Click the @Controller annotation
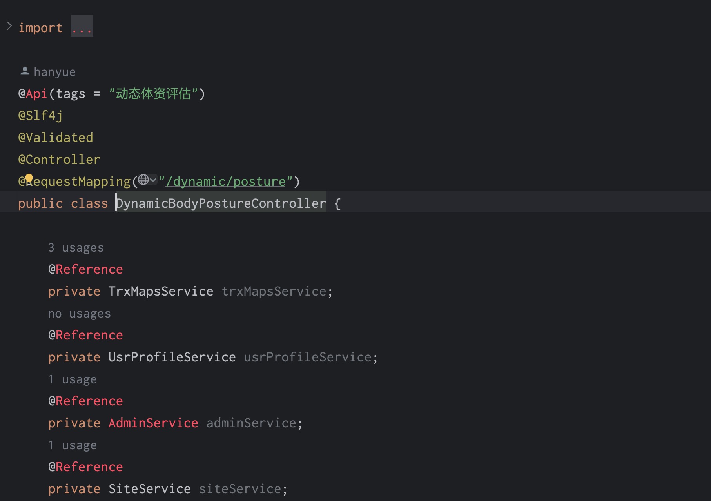Image resolution: width=711 pixels, height=501 pixels. [59, 160]
